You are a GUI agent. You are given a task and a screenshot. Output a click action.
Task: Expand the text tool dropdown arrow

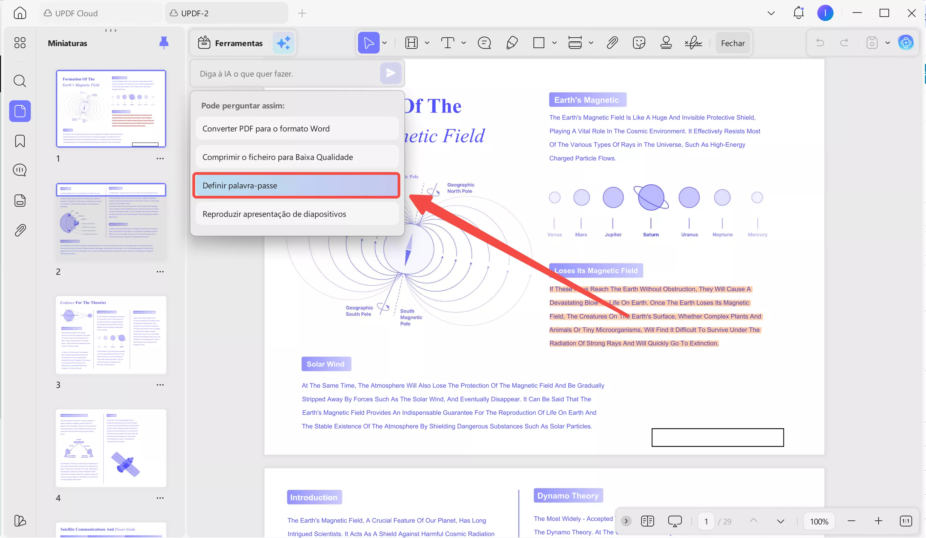464,43
